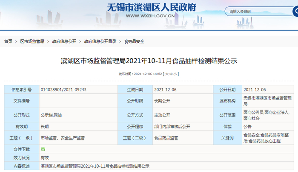Image resolution: width=298 pixels, height=172 pixels.
Task: Open 政府信息公开 breadcrumb link
Action: (x=64, y=42)
